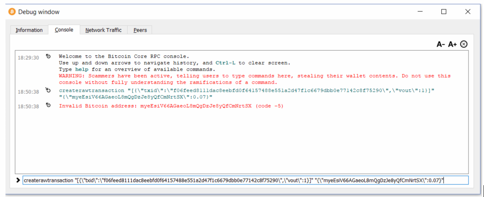The image size is (484, 197).
Task: Click the 18:29:30 timestamp
Action: [x=29, y=58]
